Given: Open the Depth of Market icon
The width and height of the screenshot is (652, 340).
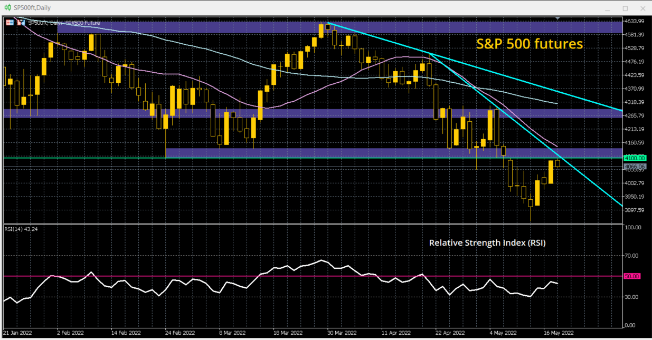Looking at the screenshot, I should pyautogui.click(x=21, y=23).
